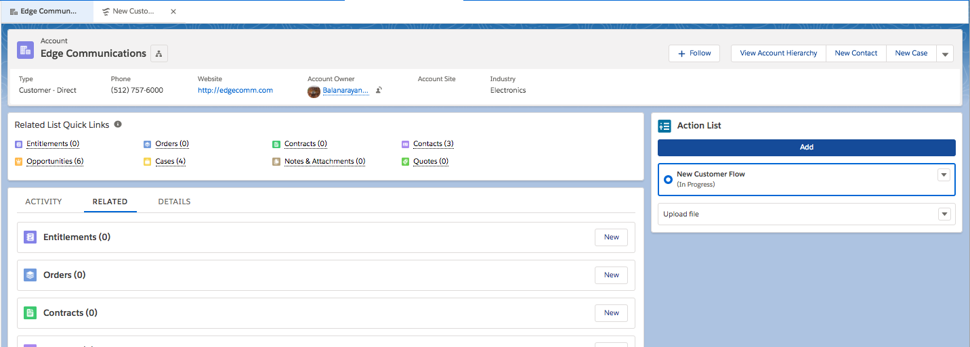Open the account hierarchy icon beside Edge Communications
Image resolution: width=970 pixels, height=347 pixels.
[159, 53]
